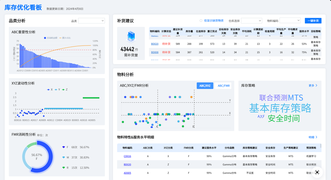This screenshot has width=331, height=180.
Task: Click 安全时间 in the word cloud
Action: click(x=284, y=118)
